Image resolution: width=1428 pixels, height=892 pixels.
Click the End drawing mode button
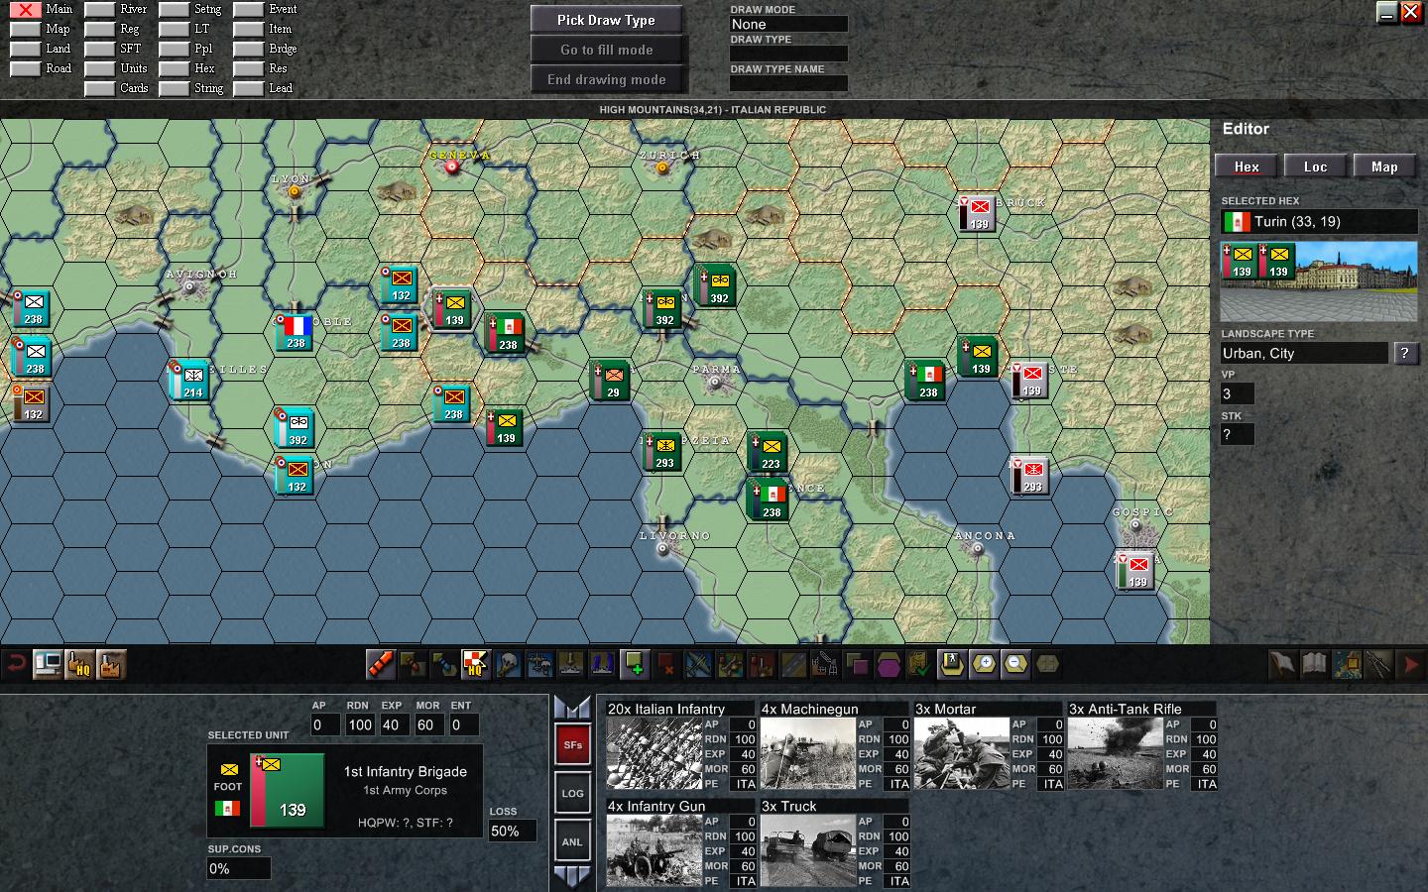coord(606,79)
